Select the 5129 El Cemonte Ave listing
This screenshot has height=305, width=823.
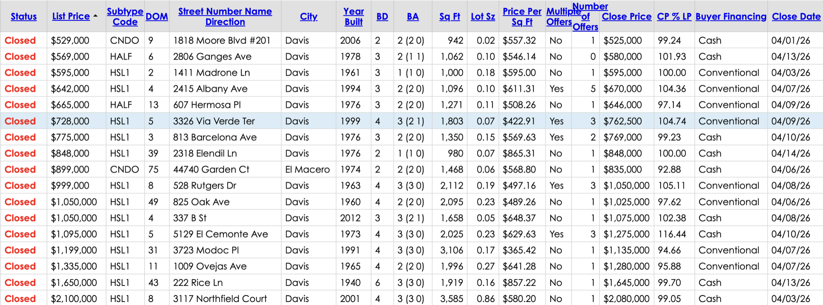[x=220, y=234]
